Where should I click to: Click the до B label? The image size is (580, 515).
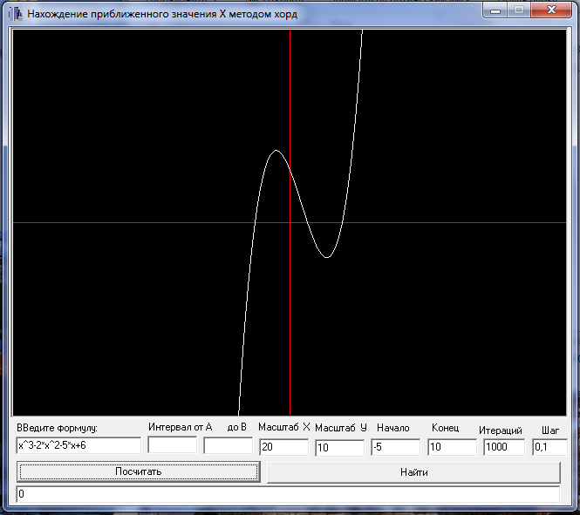click(236, 428)
